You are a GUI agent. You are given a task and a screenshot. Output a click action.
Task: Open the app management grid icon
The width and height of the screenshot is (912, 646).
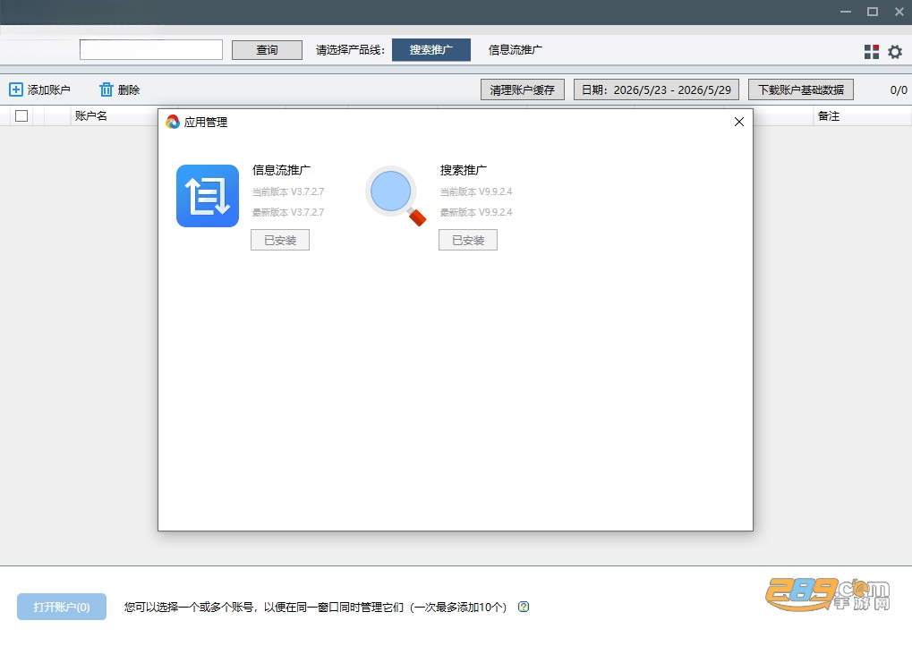872,52
